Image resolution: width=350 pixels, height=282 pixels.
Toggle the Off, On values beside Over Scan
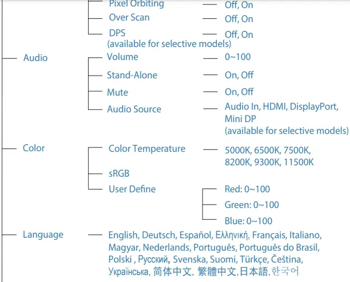[x=239, y=19]
